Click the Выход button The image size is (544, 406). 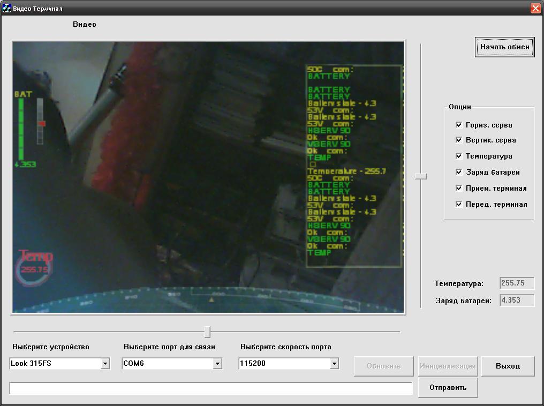508,366
